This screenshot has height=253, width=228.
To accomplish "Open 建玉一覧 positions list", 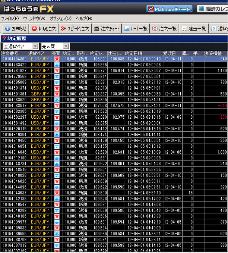I will pyautogui.click(x=194, y=28).
